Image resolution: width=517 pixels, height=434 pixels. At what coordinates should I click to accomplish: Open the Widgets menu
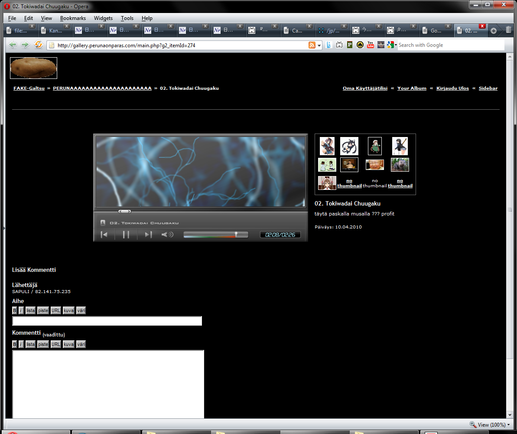pyautogui.click(x=103, y=18)
